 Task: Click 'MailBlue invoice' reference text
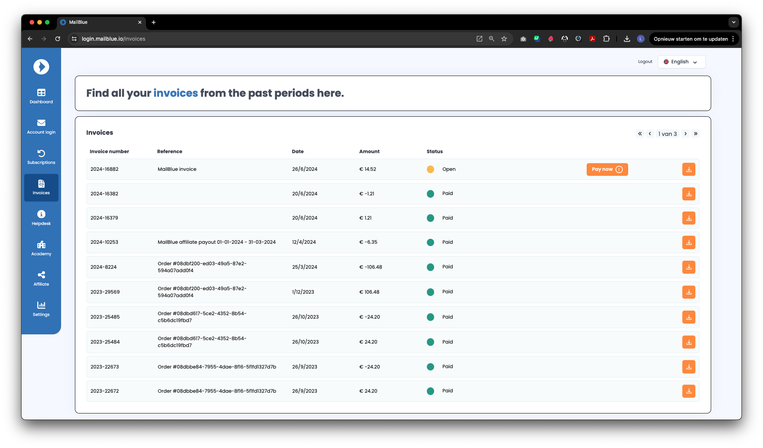[177, 169]
